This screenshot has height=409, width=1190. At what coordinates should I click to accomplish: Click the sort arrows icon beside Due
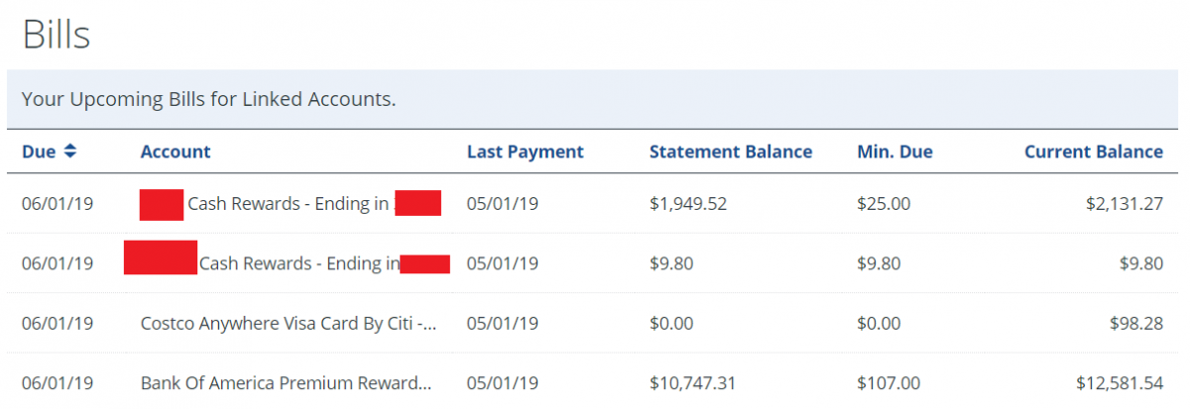click(x=69, y=152)
